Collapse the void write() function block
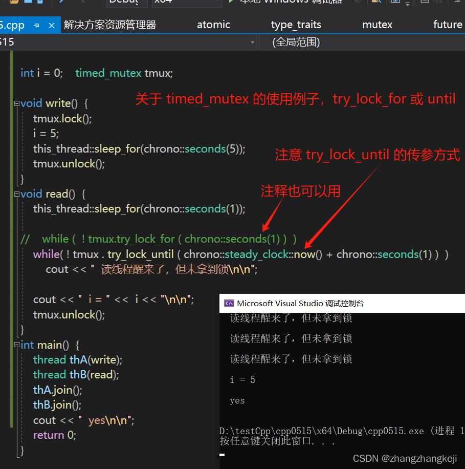This screenshot has width=465, height=469. [x=17, y=103]
